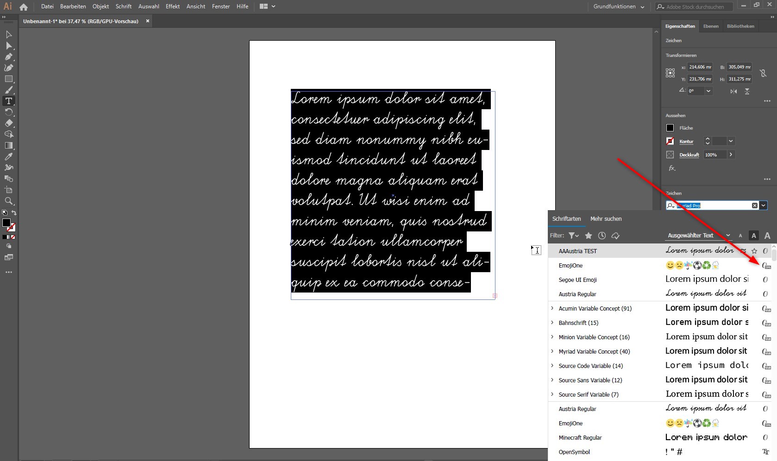Open the Kontur stroke options link
The height and width of the screenshot is (461, 777).
tap(686, 142)
